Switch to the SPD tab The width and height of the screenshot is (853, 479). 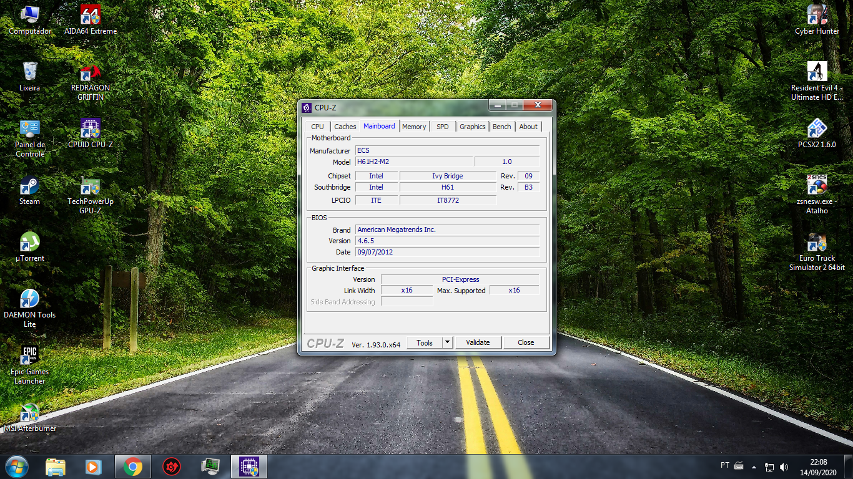[x=443, y=127]
